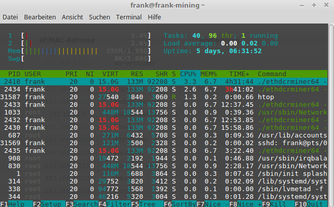
Task: Sort by the PID column header
Action: coord(14,74)
